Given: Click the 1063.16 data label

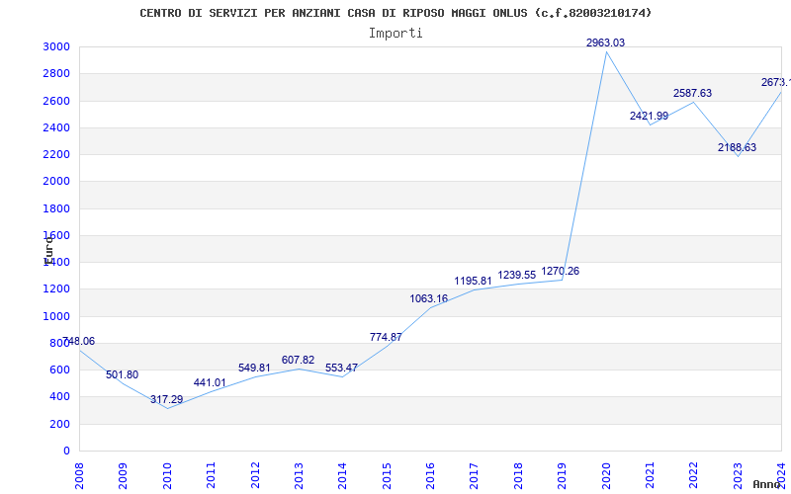Looking at the screenshot, I should click(429, 299).
